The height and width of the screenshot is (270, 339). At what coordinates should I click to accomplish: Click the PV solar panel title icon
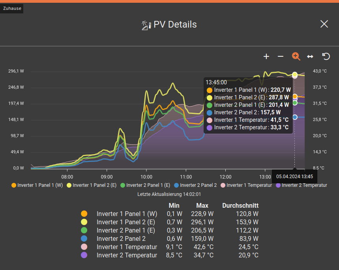click(x=146, y=25)
